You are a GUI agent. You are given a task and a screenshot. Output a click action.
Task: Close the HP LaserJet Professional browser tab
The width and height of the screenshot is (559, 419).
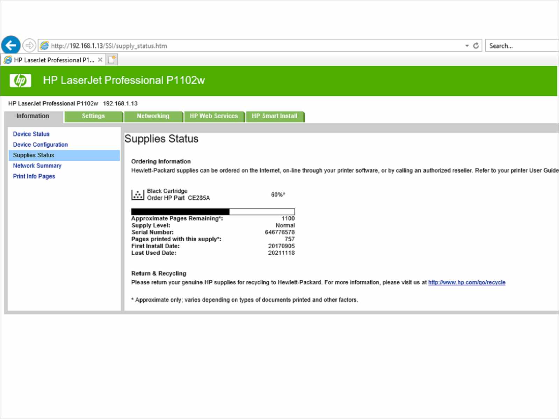tap(100, 60)
